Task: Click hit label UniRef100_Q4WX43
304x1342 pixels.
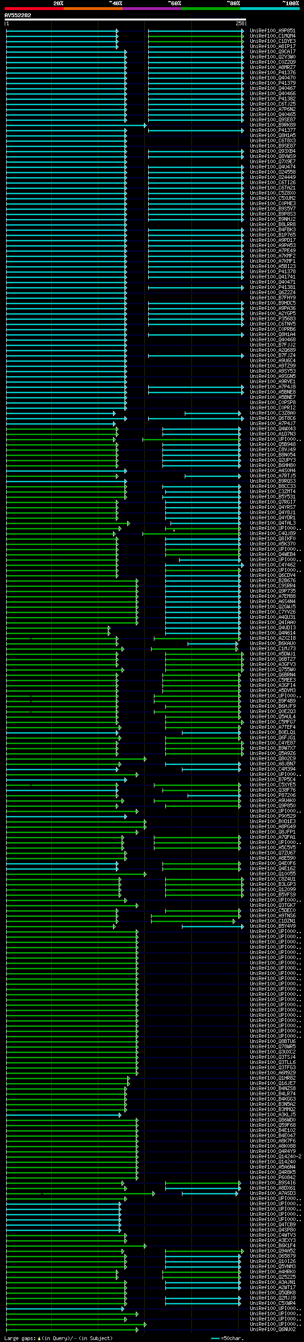Action: click(x=272, y=429)
